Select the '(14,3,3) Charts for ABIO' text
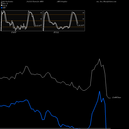Image resolution: width=129 pixels, height=129 pixels. coord(35,2)
